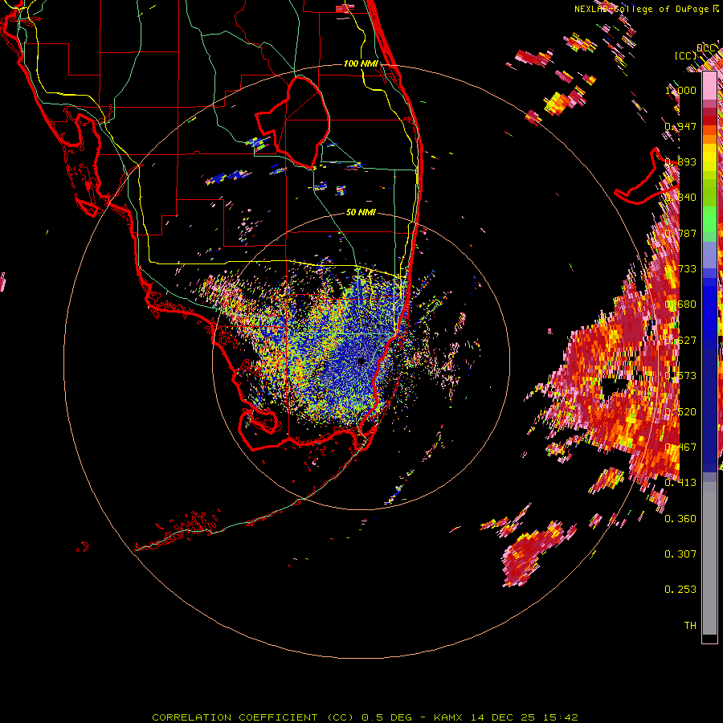Click the 0.467 scale value
723x723 pixels.
680,447
